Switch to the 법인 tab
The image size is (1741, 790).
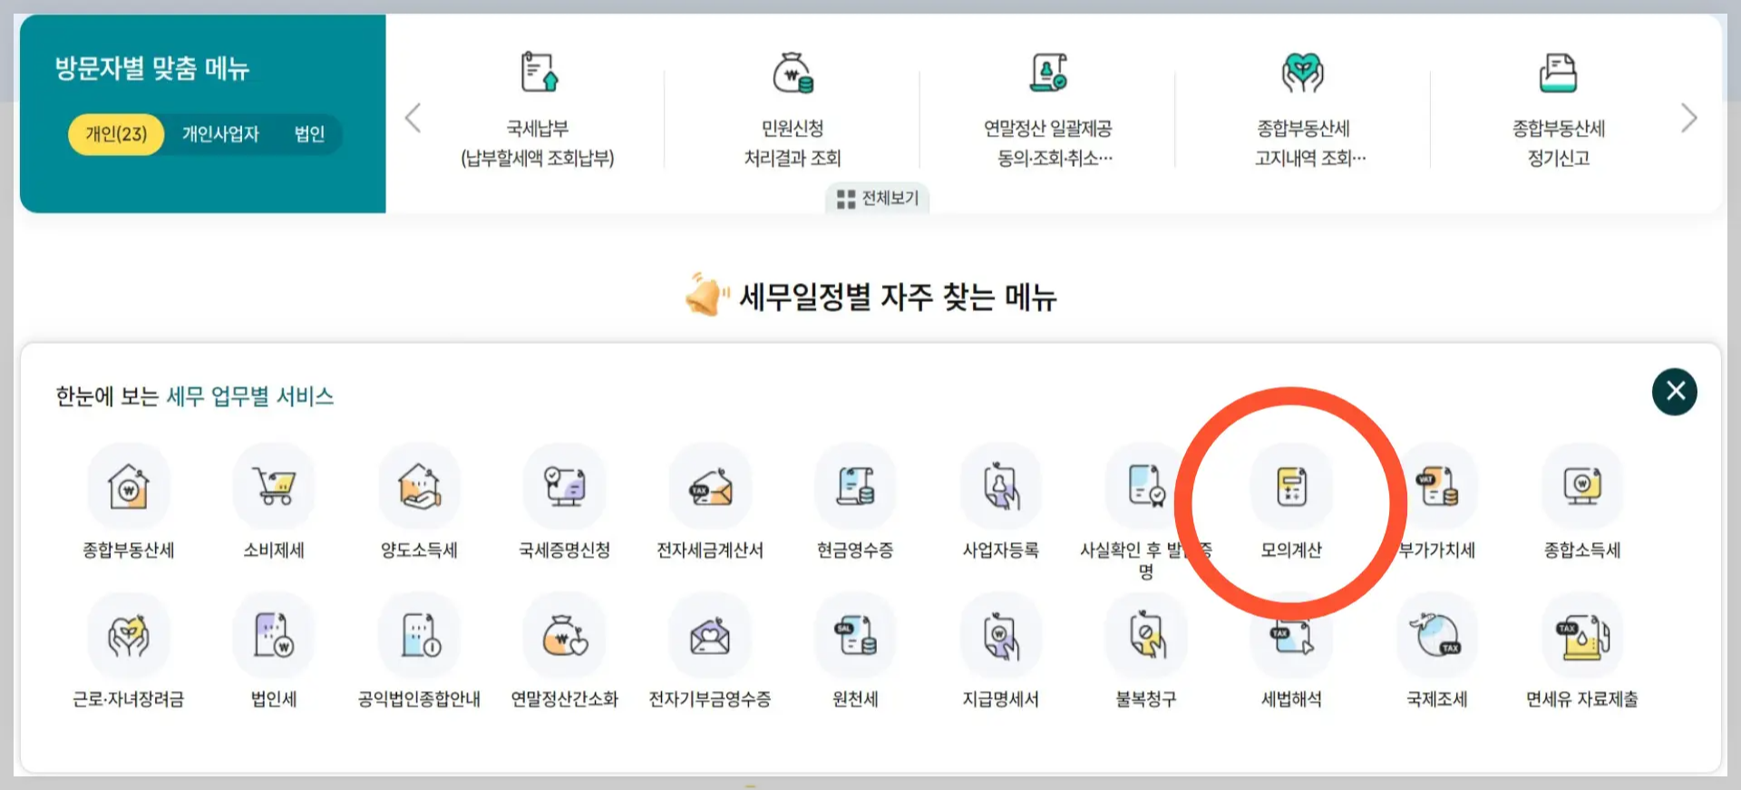click(x=309, y=134)
